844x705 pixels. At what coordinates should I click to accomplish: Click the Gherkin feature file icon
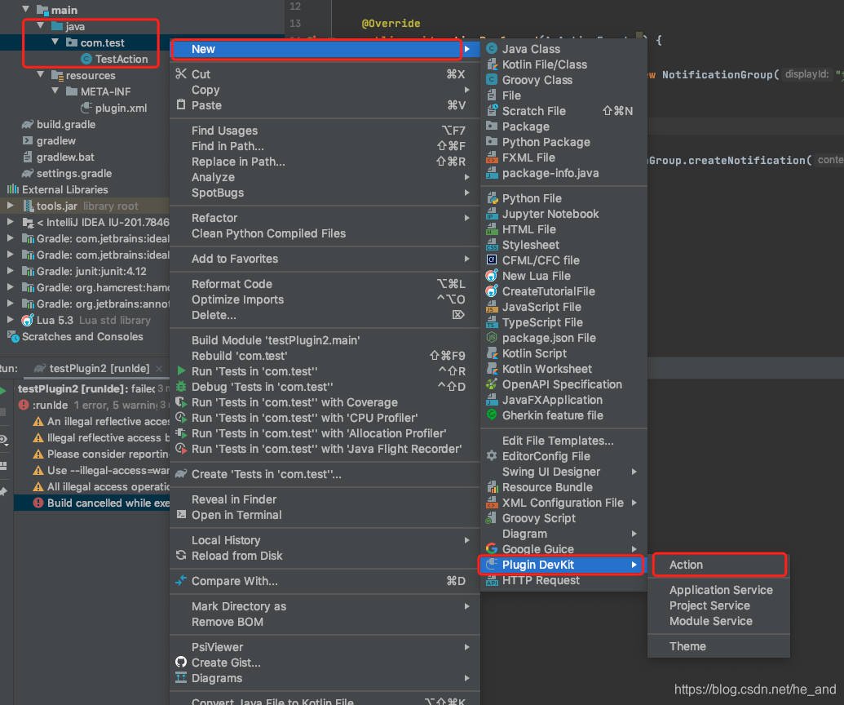pos(492,415)
